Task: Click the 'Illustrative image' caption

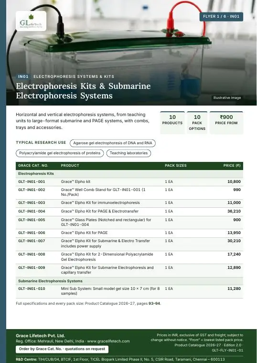Action: 227,98
